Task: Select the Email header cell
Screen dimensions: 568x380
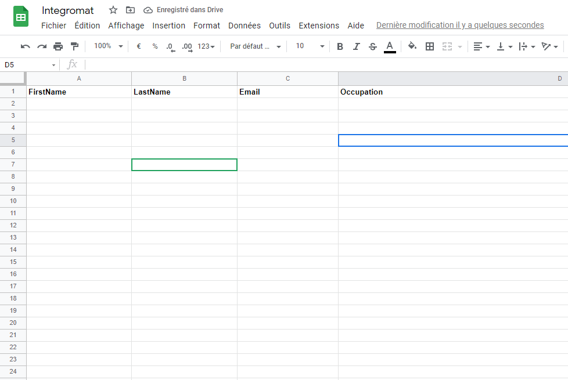Action: click(x=287, y=92)
